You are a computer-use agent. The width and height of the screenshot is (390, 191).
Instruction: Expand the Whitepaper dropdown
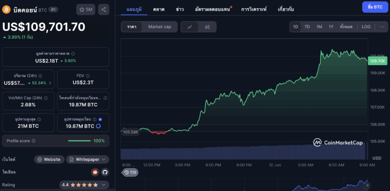tap(88, 159)
